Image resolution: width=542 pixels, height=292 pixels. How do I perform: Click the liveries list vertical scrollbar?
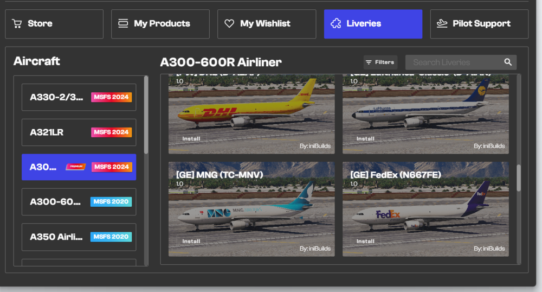click(x=519, y=178)
